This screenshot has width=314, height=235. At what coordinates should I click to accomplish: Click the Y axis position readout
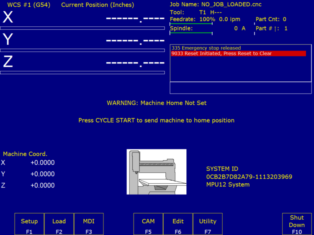(x=135, y=41)
